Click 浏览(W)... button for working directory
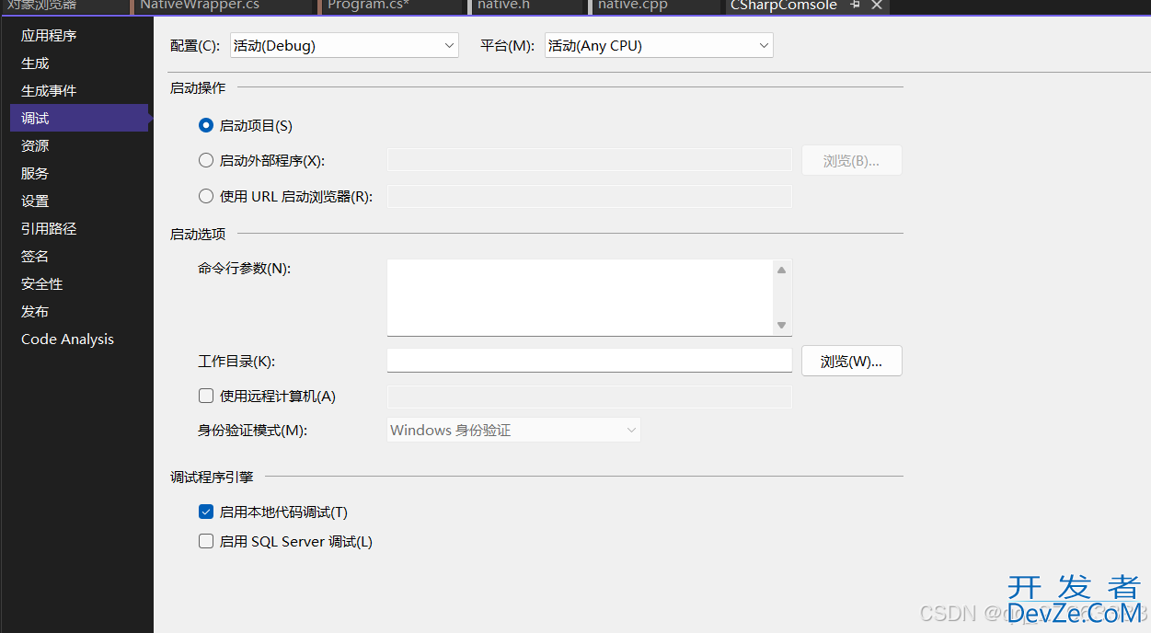This screenshot has height=633, width=1151. tap(851, 362)
